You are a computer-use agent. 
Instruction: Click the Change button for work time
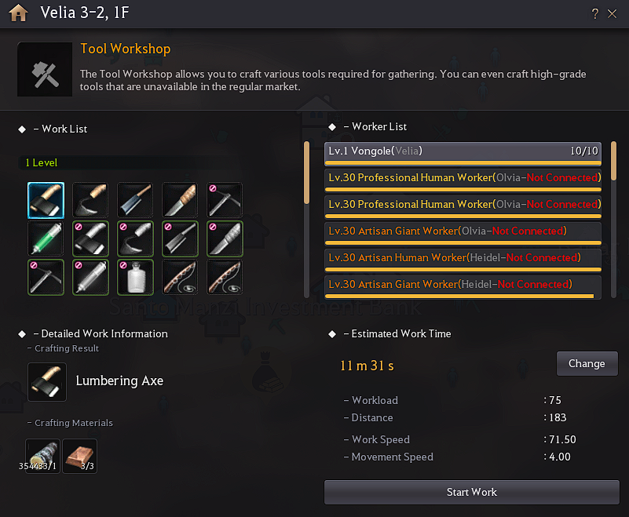(587, 363)
